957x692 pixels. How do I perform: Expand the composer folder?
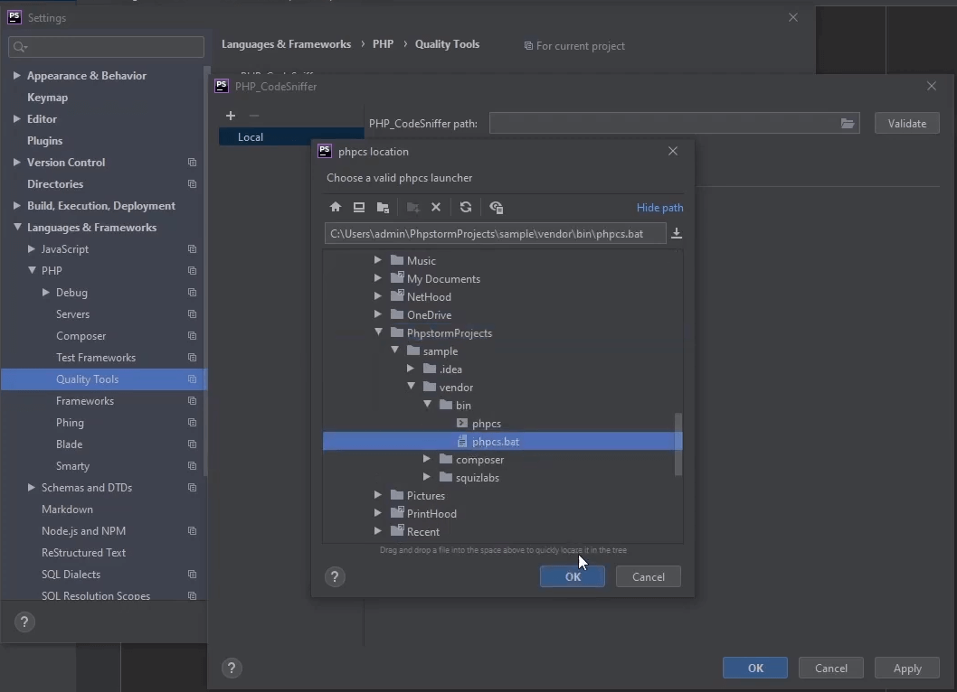tap(426, 459)
